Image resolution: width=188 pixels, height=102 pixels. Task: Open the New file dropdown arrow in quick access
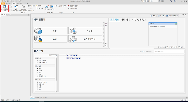[6, 1]
